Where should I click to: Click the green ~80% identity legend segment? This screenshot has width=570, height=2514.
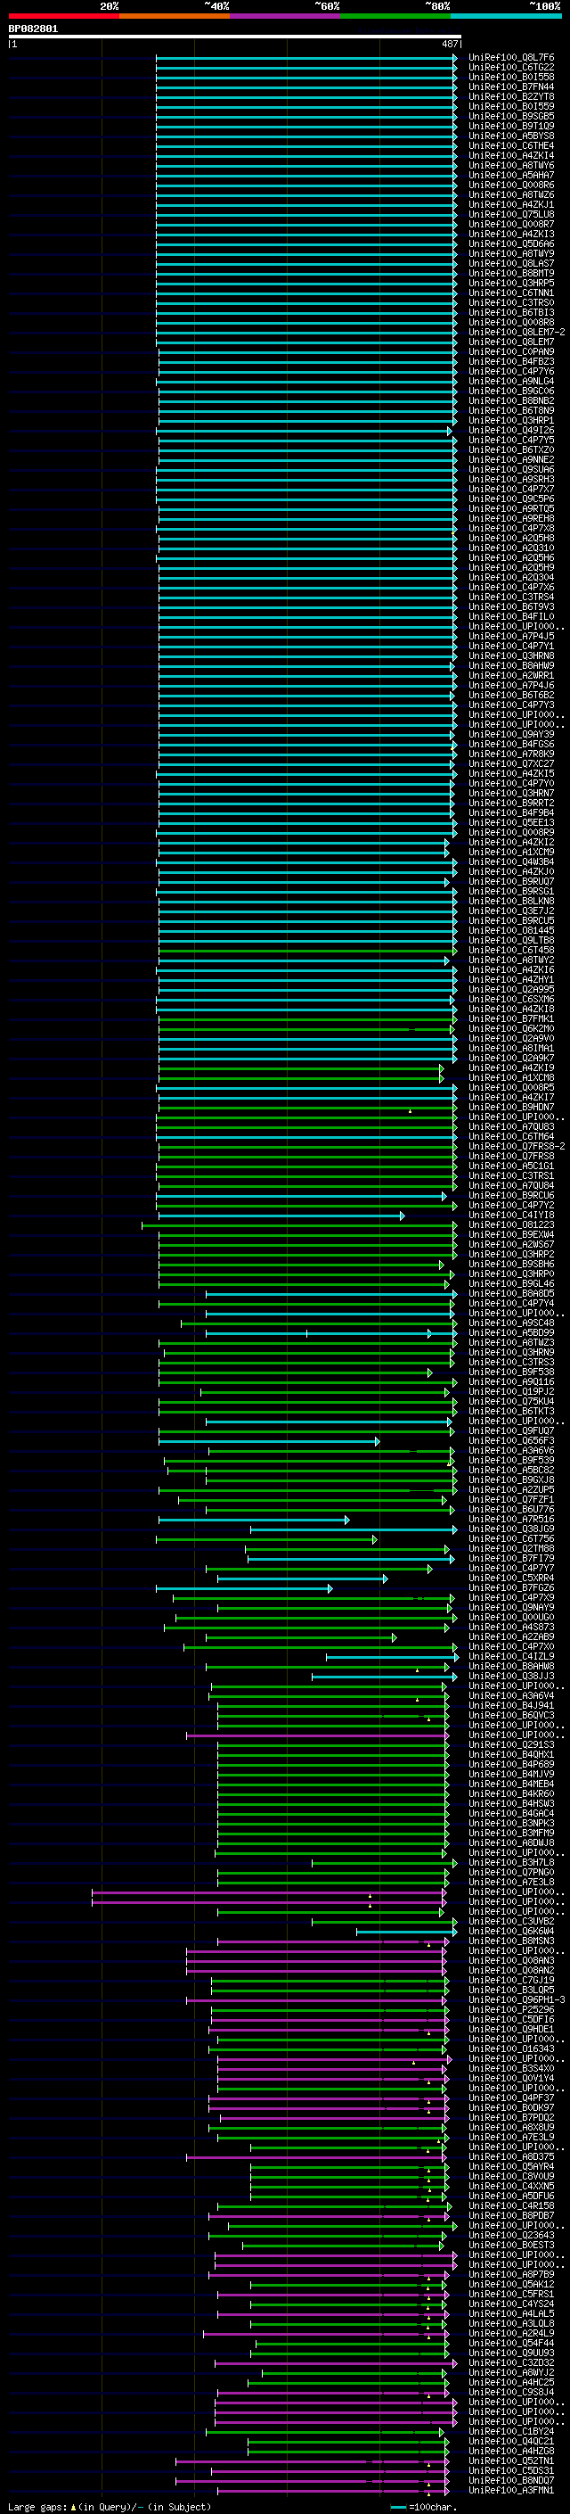pyautogui.click(x=395, y=16)
